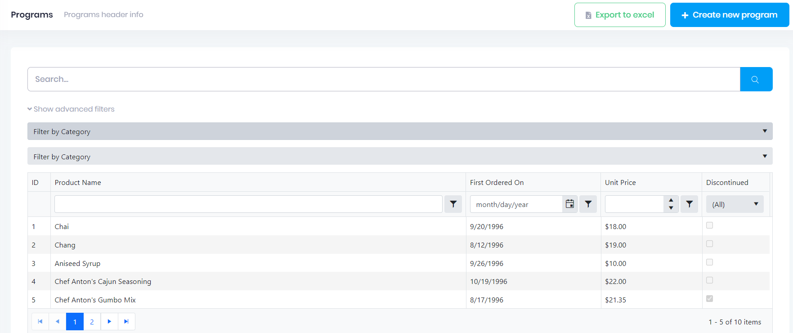Go to the next page arrow

pyautogui.click(x=109, y=321)
